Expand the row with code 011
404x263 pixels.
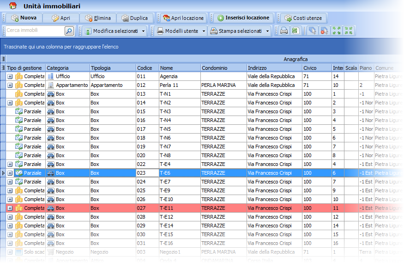tap(10, 77)
